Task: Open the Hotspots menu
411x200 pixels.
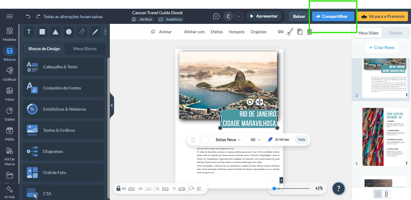Action: (237, 32)
